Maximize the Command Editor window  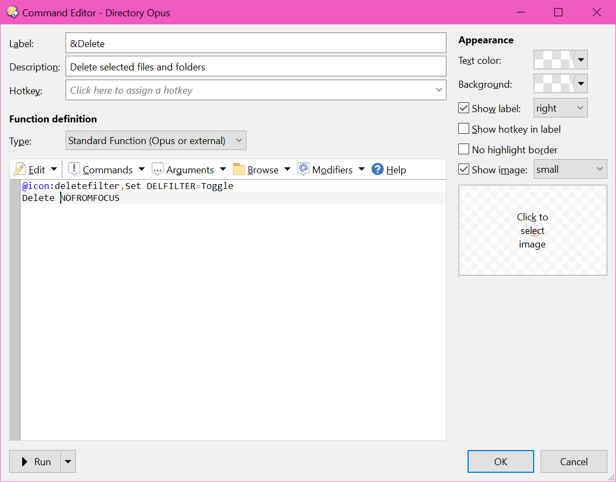[x=558, y=12]
